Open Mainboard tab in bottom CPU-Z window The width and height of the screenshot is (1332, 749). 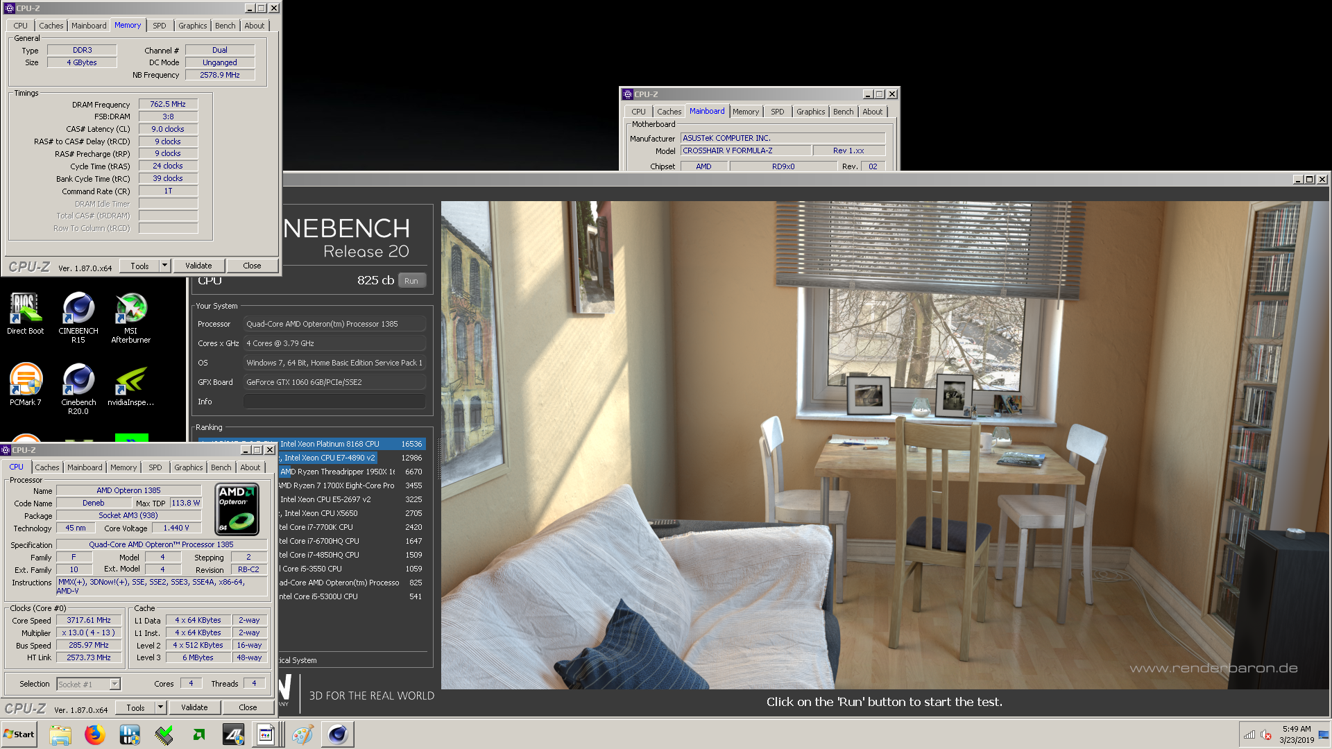pos(85,467)
